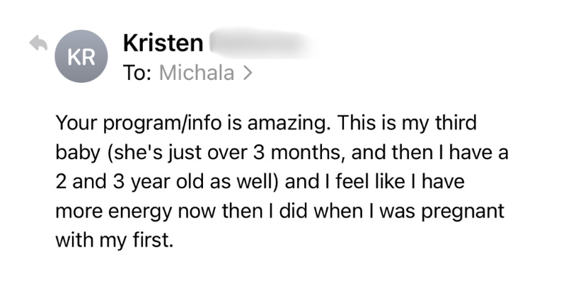Click the reply arrow icon

point(36,44)
